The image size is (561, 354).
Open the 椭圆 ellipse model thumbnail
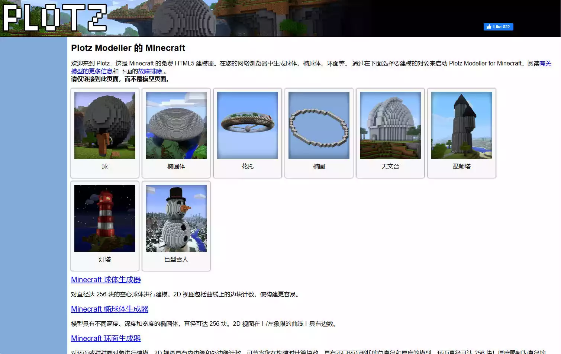[319, 125]
